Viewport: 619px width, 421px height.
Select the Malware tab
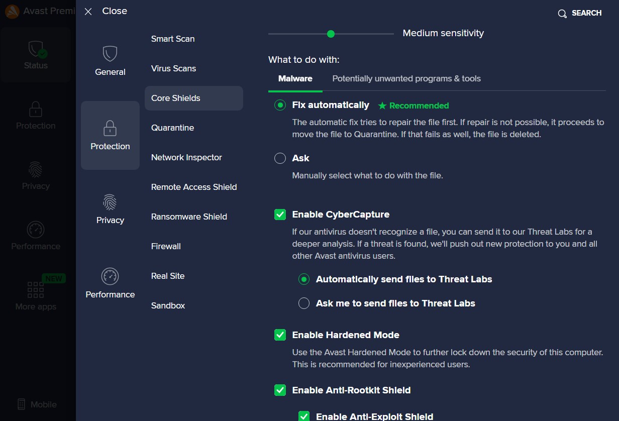(x=295, y=79)
